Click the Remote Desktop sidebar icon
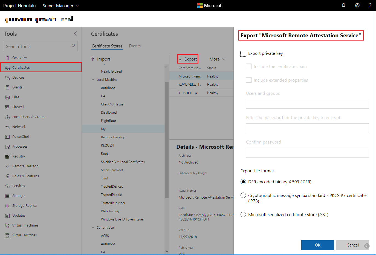The width and height of the screenshot is (376, 255). tap(7, 166)
